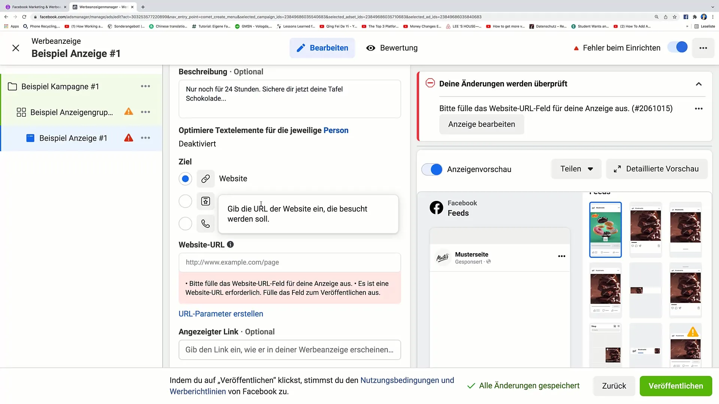Select Beispiel Kampagne #1 in the tree
Viewport: 719px width, 404px height.
[x=60, y=87]
